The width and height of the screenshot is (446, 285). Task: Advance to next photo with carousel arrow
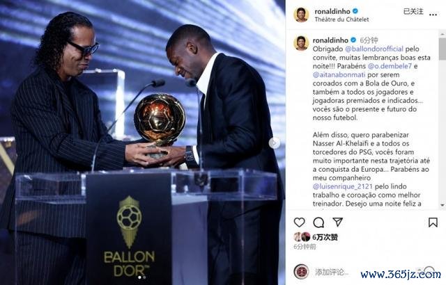pos(274,143)
